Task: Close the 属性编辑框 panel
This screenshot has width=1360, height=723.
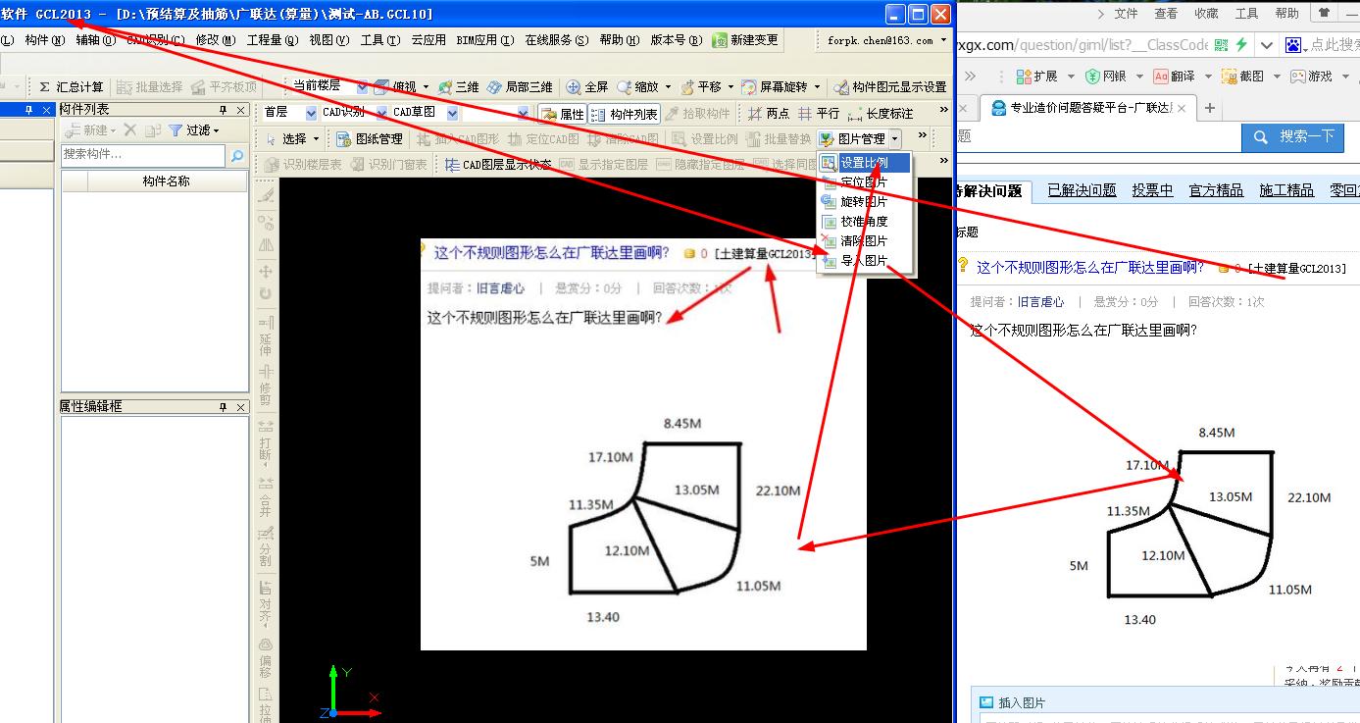Action: click(x=240, y=406)
